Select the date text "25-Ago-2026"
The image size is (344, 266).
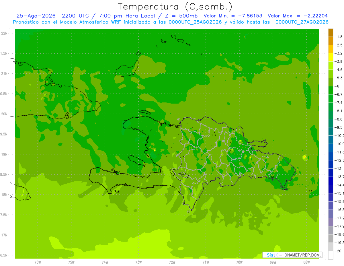click(x=36, y=16)
